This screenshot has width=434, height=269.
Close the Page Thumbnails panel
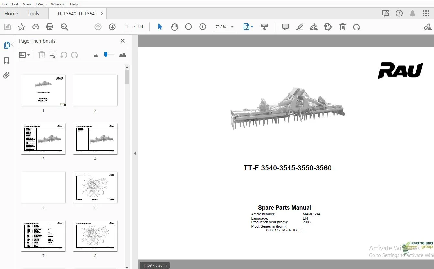point(123,41)
